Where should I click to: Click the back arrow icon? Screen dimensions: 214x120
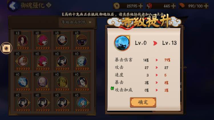click(13, 6)
